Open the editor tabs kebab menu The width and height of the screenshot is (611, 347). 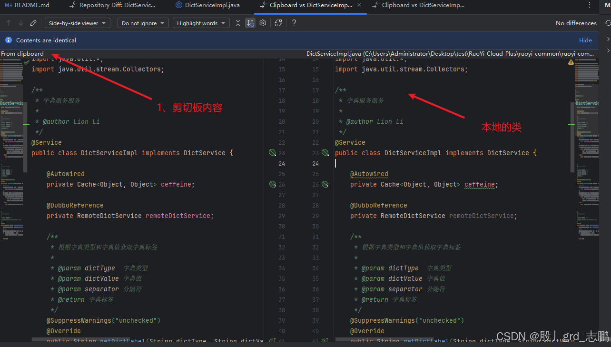click(590, 5)
